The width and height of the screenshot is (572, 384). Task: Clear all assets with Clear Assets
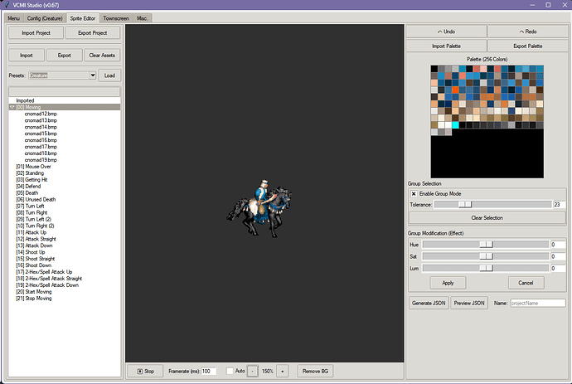click(x=102, y=56)
